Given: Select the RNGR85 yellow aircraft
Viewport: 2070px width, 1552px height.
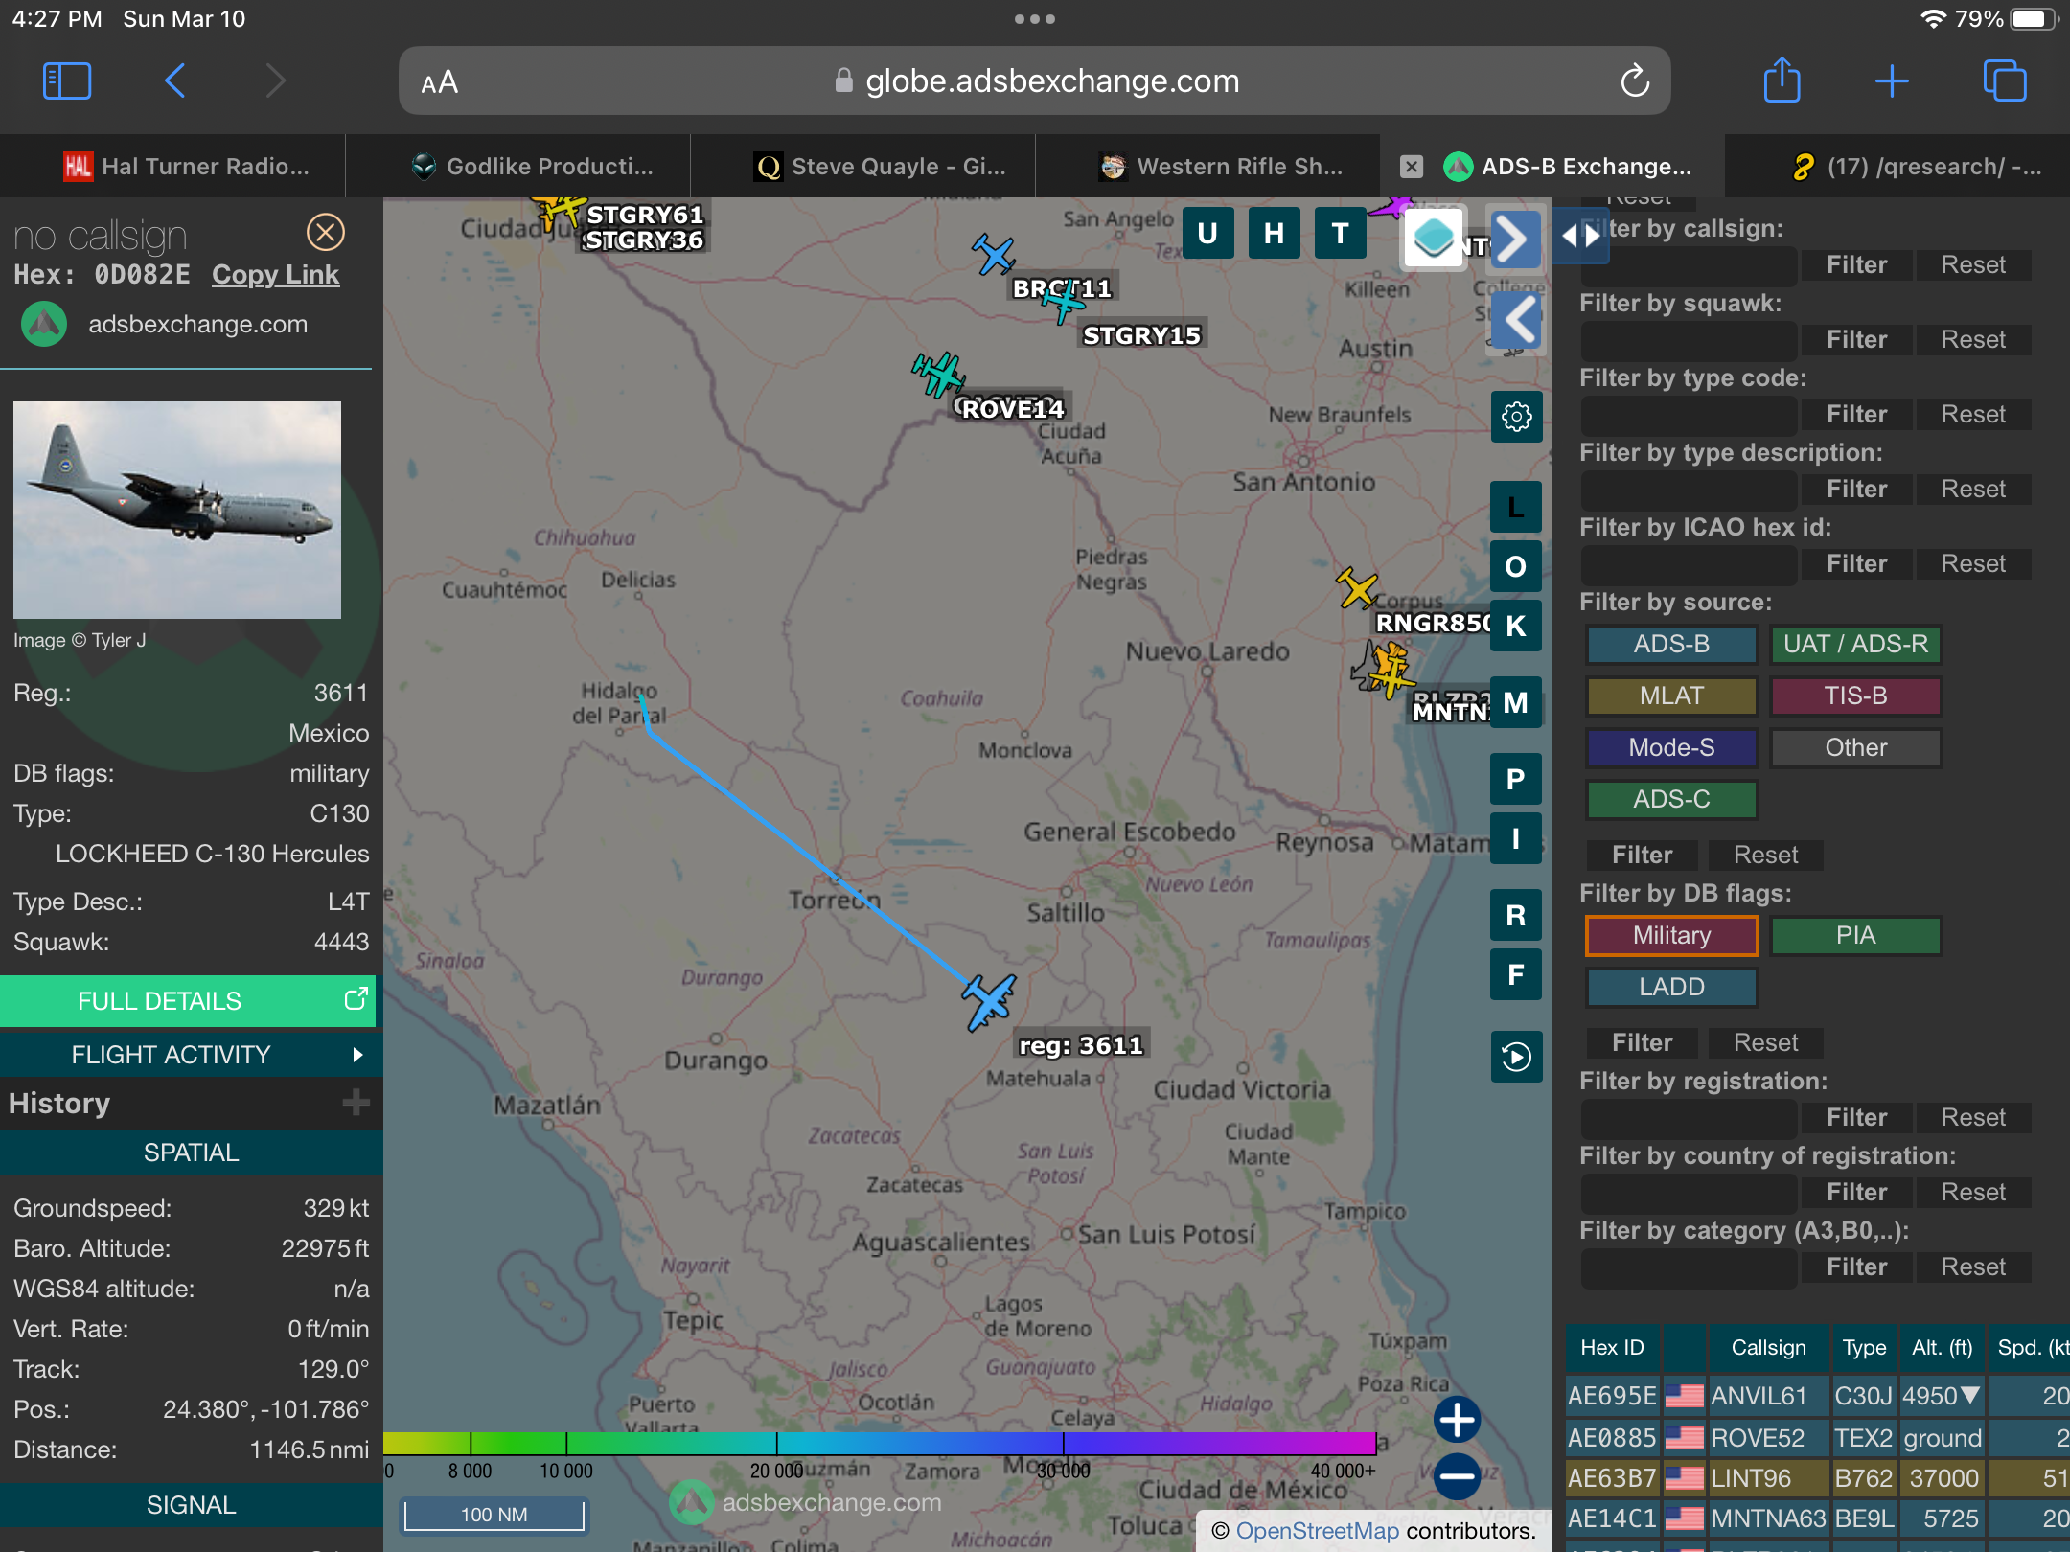Looking at the screenshot, I should 1357,588.
